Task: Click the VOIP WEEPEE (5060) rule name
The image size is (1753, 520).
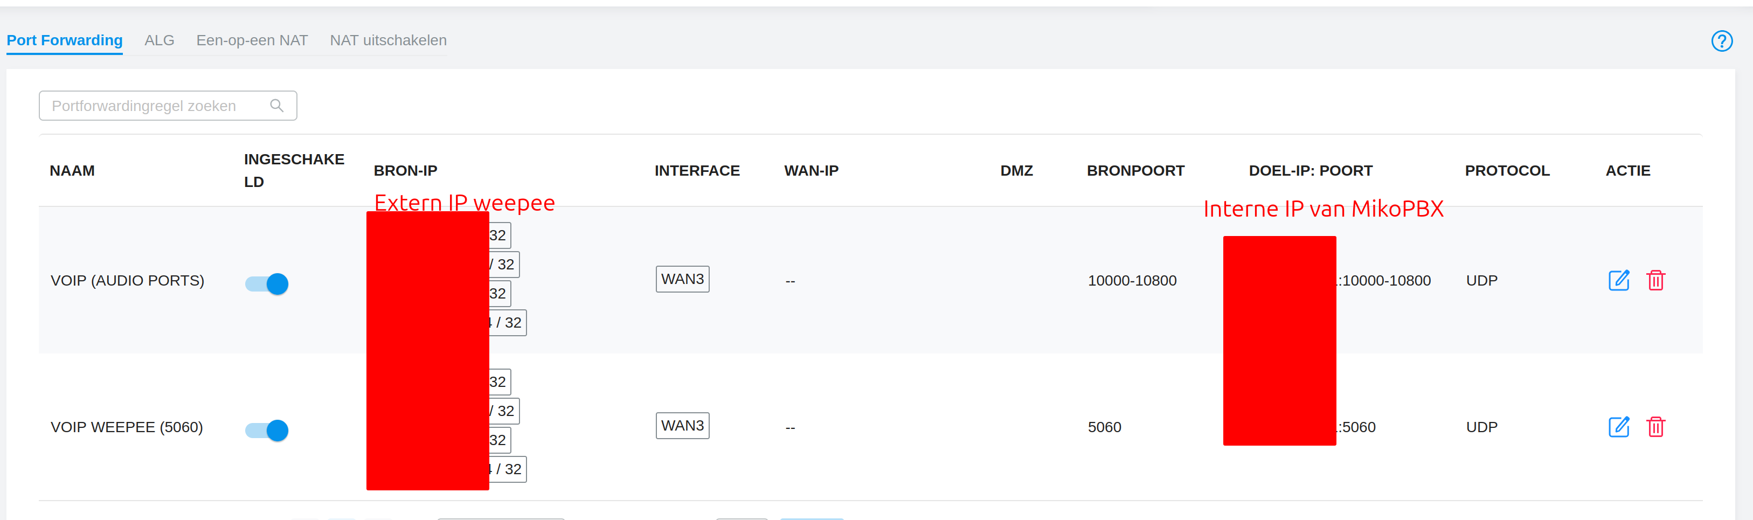Action: tap(127, 427)
